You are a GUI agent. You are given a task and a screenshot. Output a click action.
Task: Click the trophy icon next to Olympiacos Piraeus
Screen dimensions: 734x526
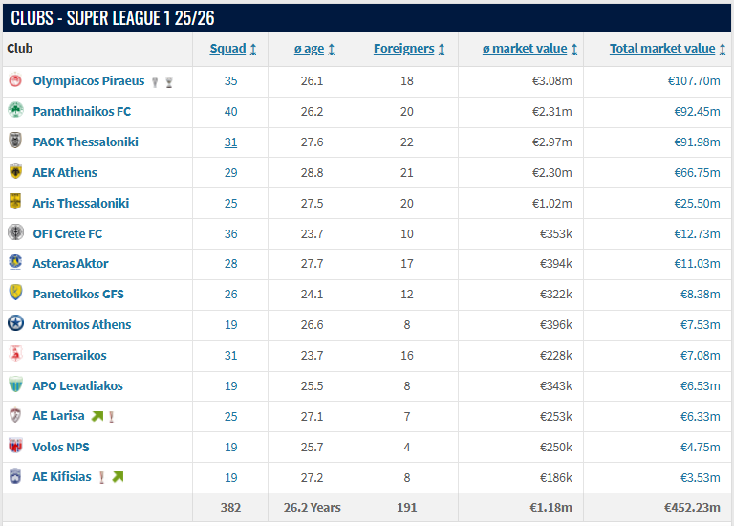[169, 82]
